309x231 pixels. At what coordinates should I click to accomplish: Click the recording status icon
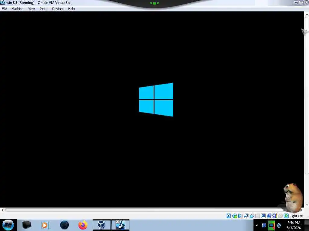269,216
